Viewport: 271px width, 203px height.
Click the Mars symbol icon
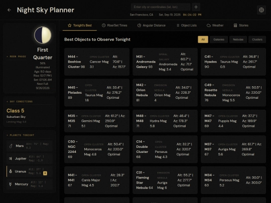tap(11, 146)
